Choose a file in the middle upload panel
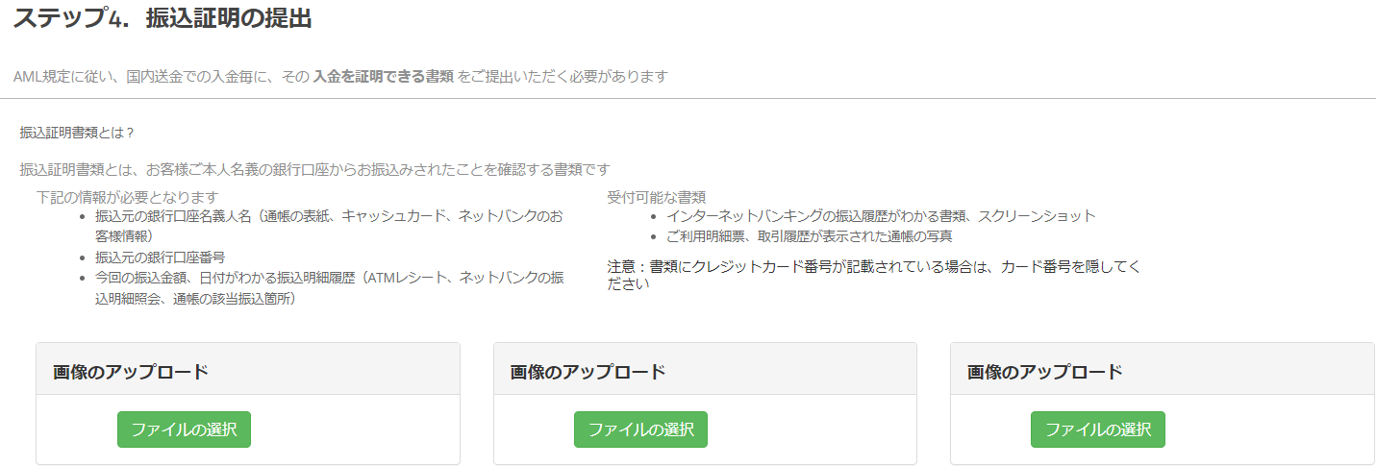1376x466 pixels. (640, 429)
